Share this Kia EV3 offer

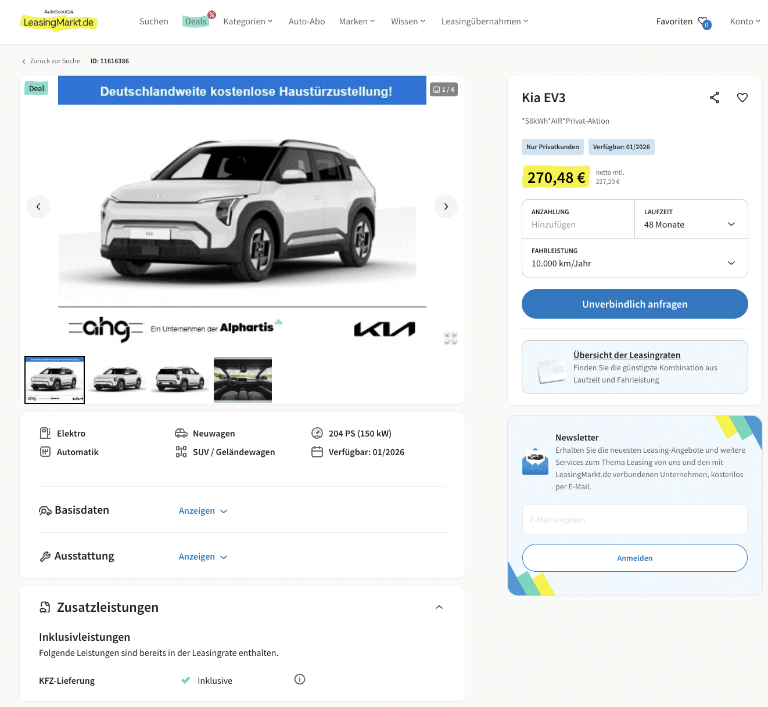click(715, 98)
